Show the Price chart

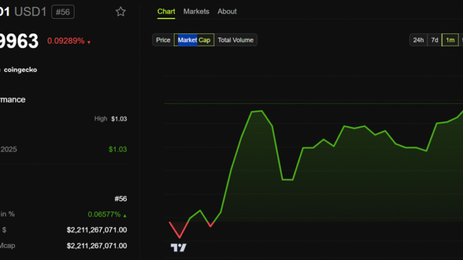coord(163,40)
